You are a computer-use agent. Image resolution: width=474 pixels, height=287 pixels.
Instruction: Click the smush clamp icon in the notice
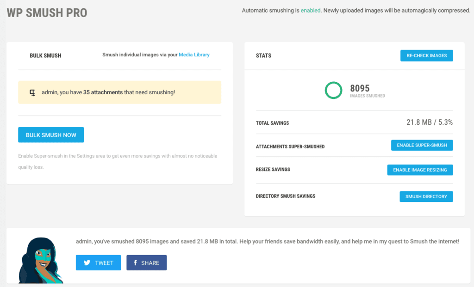point(32,92)
